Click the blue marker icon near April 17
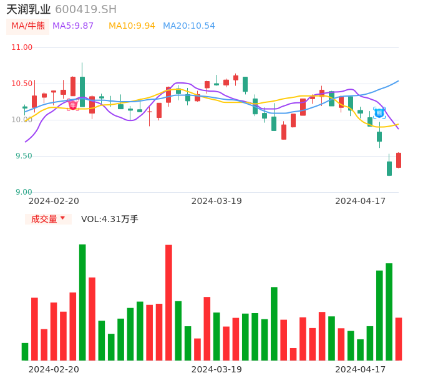Screen dimensions: 428x378 click(379, 113)
